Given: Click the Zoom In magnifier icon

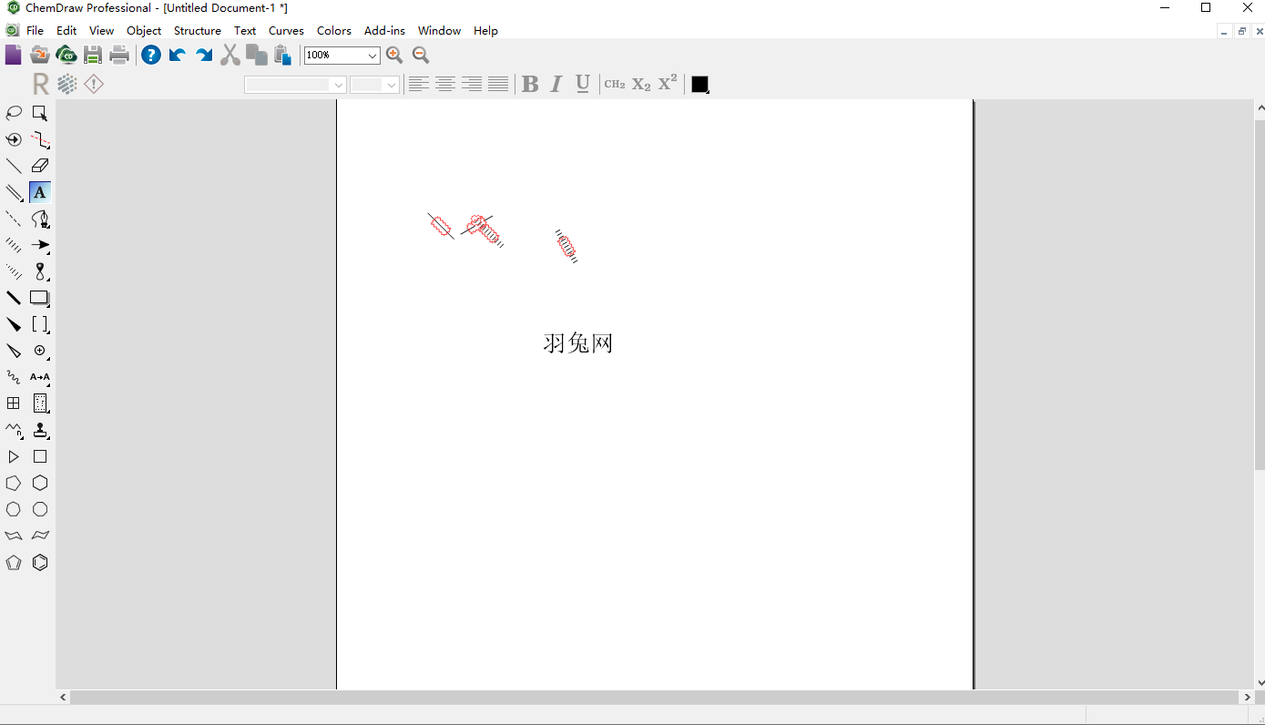Looking at the screenshot, I should coord(394,56).
